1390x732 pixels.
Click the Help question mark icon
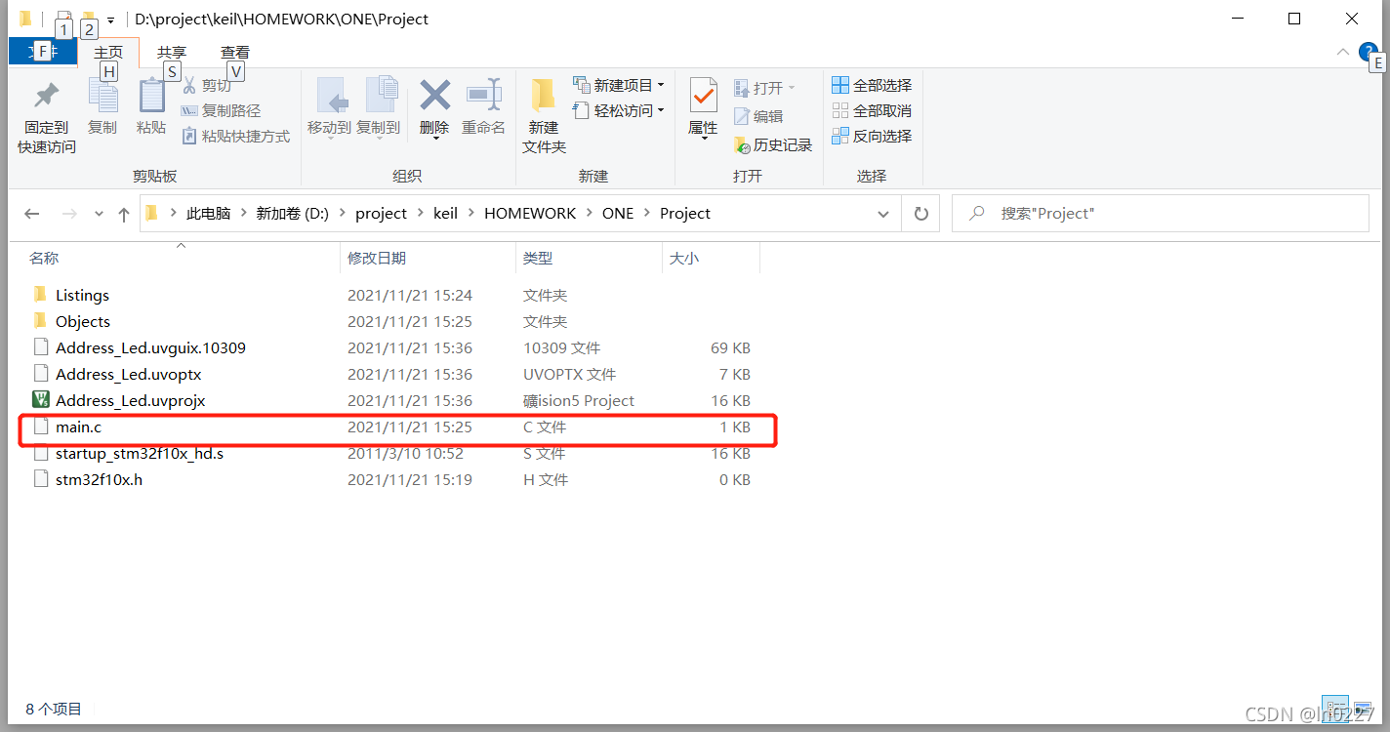click(x=1369, y=52)
